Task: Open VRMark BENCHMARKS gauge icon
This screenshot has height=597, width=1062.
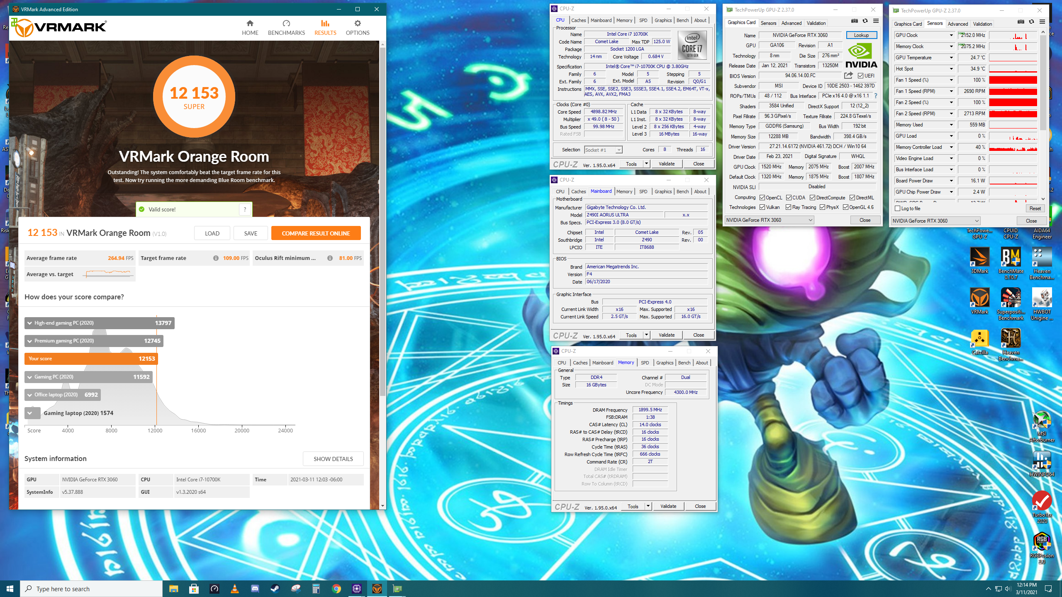Action: point(286,24)
